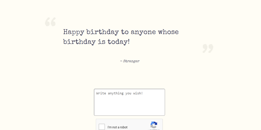This screenshot has width=261, height=130.
Task: Click the "I'm not a robot" label
Action: point(118,127)
